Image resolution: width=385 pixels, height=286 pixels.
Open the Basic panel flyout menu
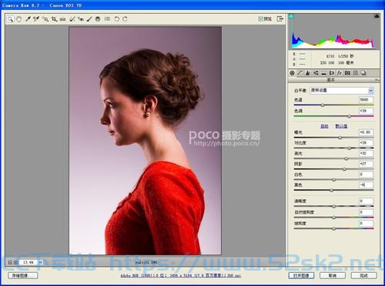377,80
